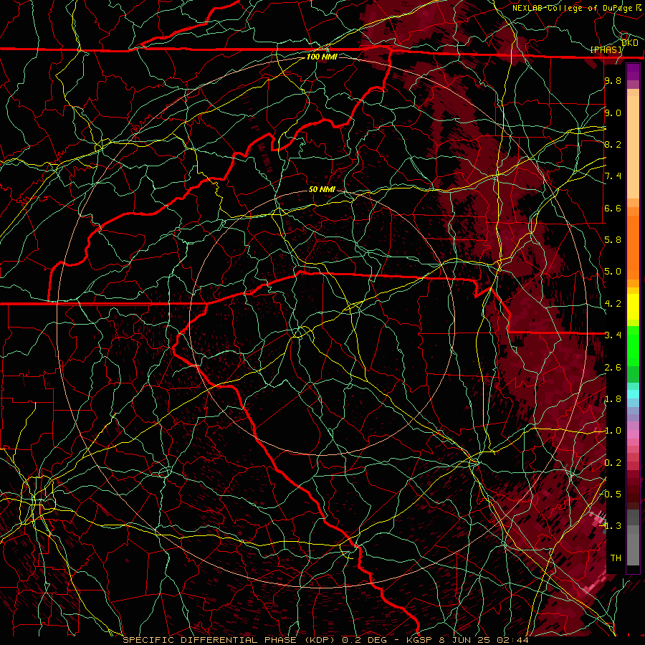This screenshot has height=645, width=645.
Task: Click the 0.2 value on the color scale
Action: coord(613,463)
